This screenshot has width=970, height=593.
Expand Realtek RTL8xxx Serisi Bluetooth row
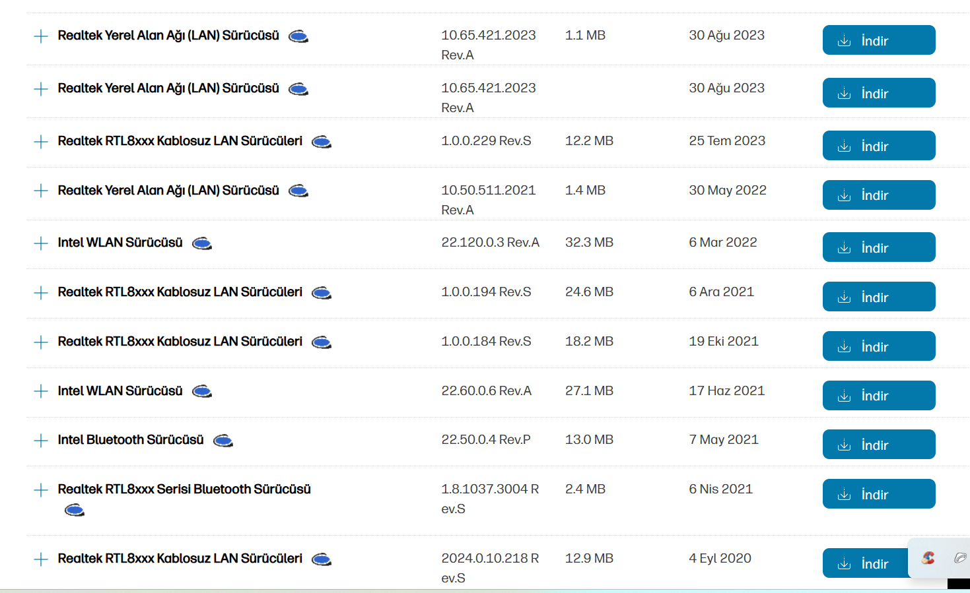click(x=41, y=490)
